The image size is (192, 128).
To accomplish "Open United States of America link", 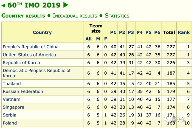I will click(x=29, y=55).
